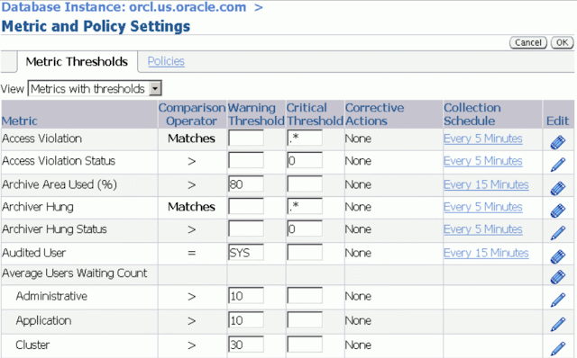The image size is (577, 358).
Task: Focus the Critical Threshold field for Archive Area Used
Action: tap(305, 184)
